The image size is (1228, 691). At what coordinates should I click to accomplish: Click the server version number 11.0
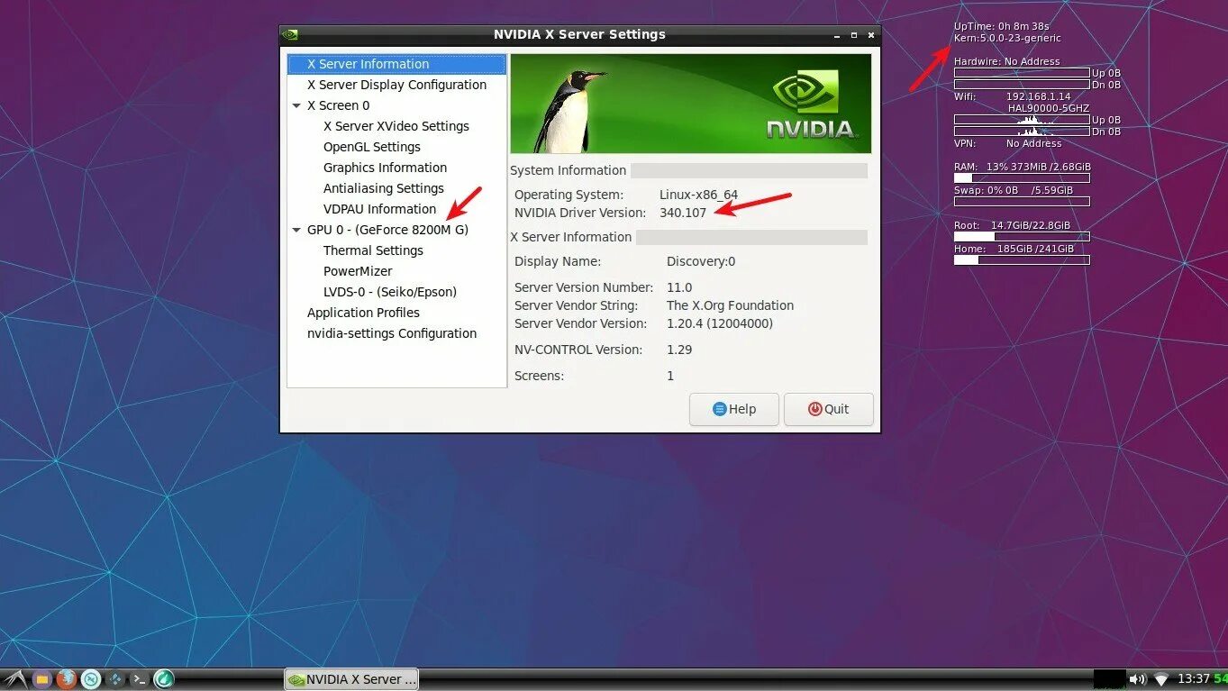(679, 287)
